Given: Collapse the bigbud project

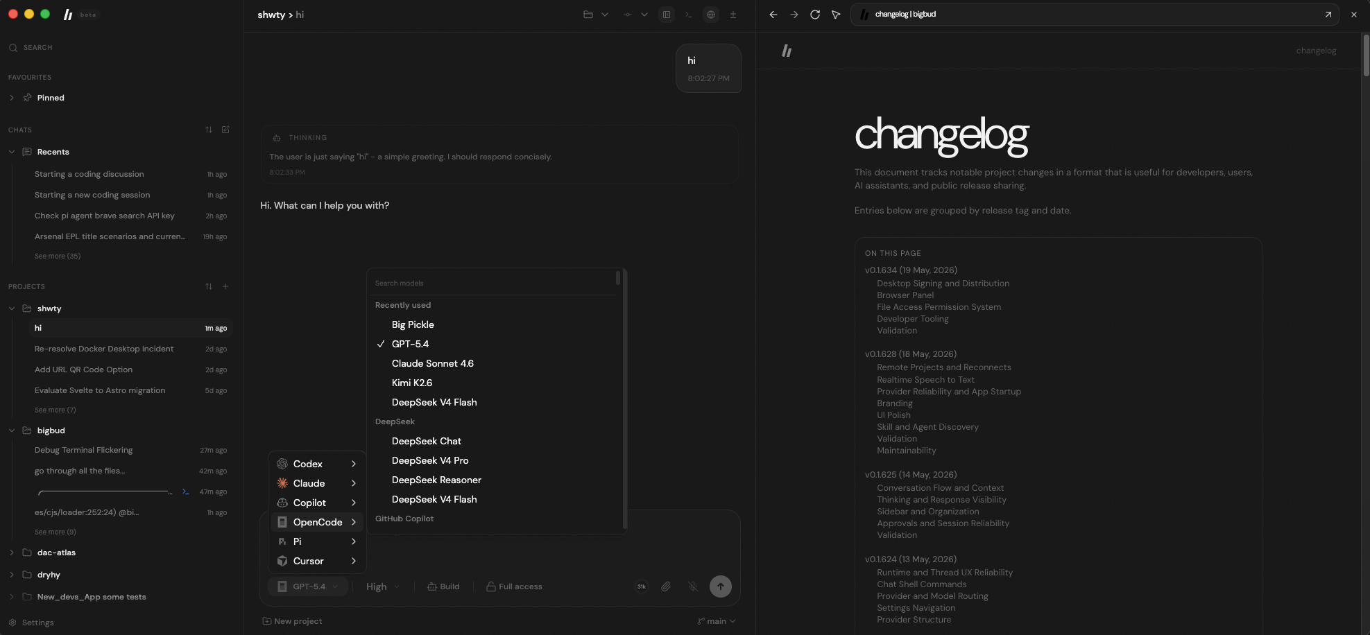Looking at the screenshot, I should [x=12, y=430].
